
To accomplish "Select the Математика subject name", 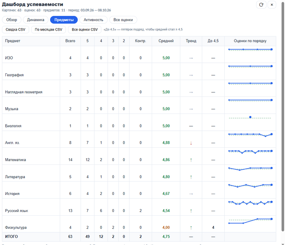I will point(15,160).
